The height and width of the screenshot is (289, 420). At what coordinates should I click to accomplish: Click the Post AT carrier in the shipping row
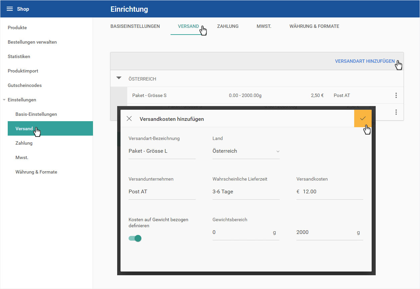click(x=342, y=95)
